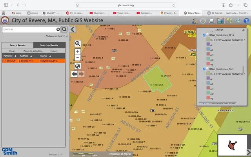This screenshot has height=157, width=251.
Task: Go to previous map extent arrow
Action: pos(75,74)
